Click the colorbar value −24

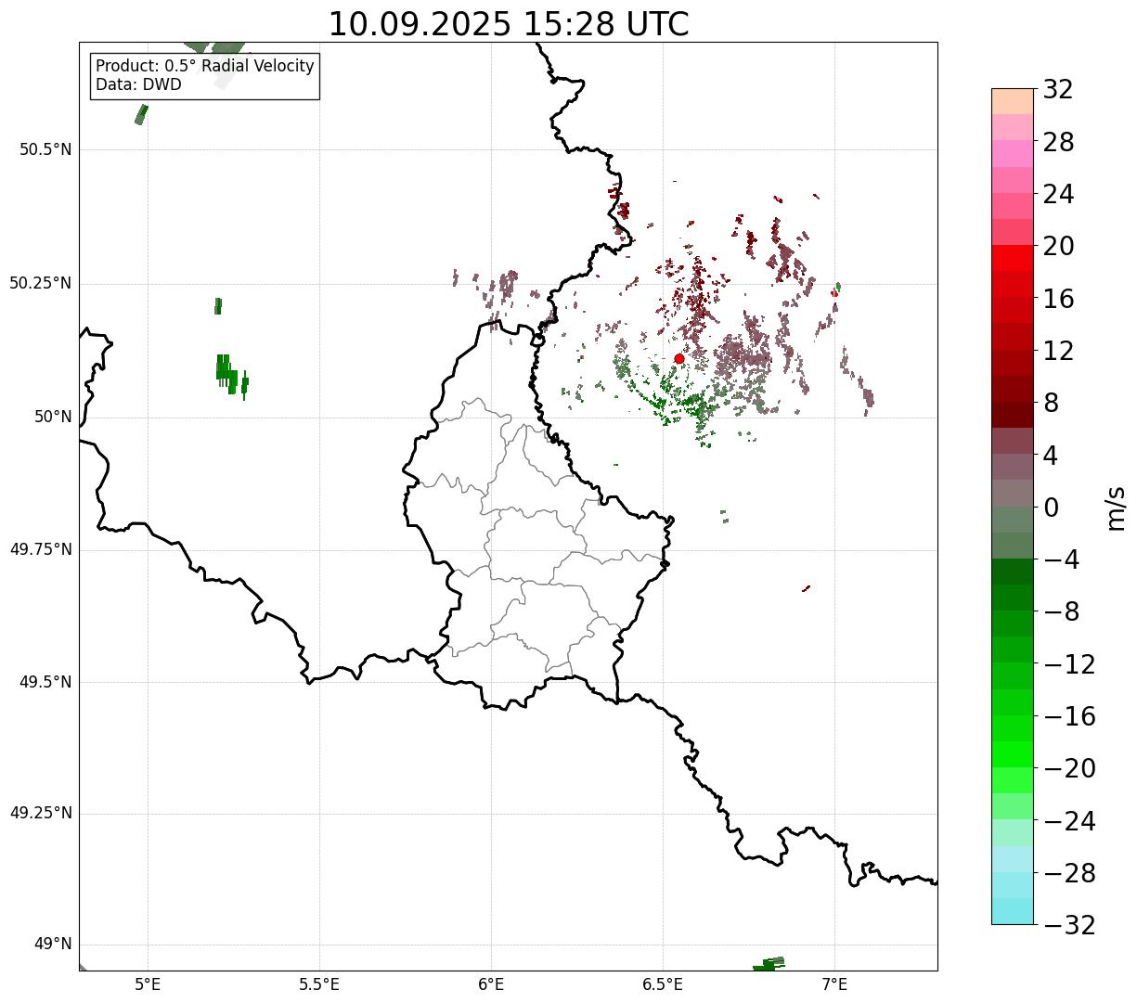point(1069,821)
